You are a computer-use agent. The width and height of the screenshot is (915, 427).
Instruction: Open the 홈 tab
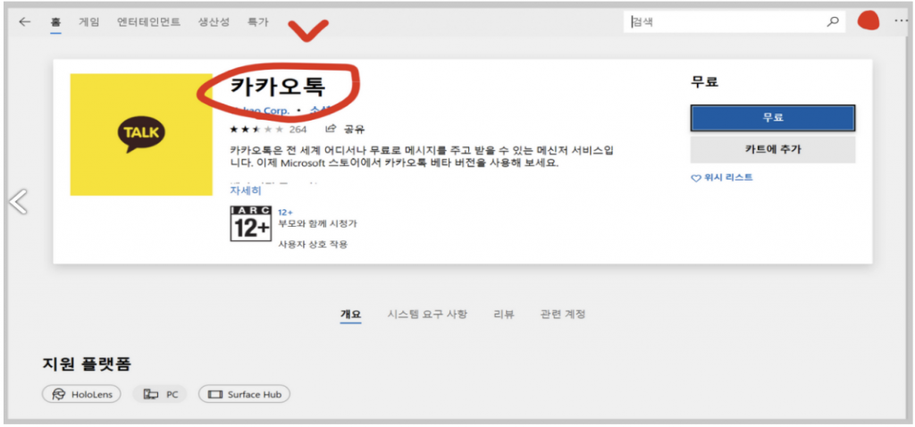pyautogui.click(x=56, y=22)
